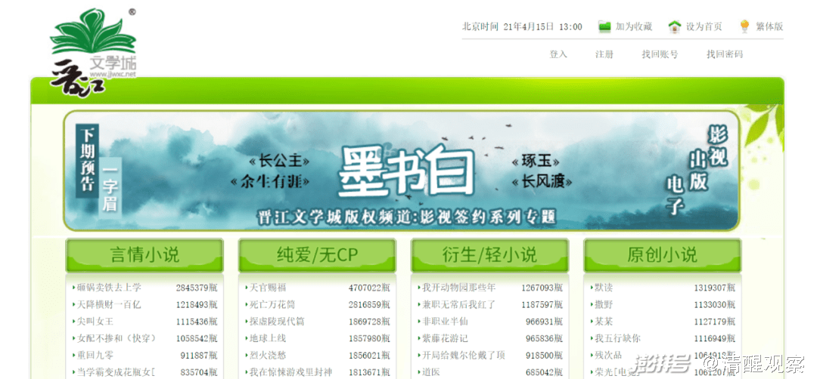Select the 原创小说 category tab
The height and width of the screenshot is (379, 817).
662,254
